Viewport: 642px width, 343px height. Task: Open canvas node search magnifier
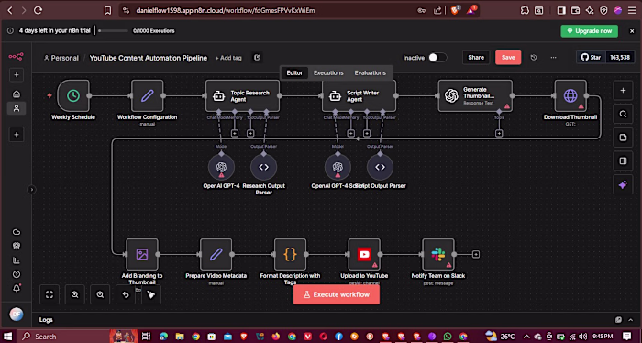(x=623, y=115)
